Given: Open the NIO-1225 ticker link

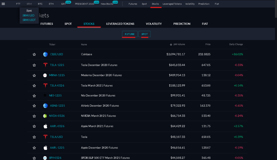Looking at the screenshot, I should (55, 95).
